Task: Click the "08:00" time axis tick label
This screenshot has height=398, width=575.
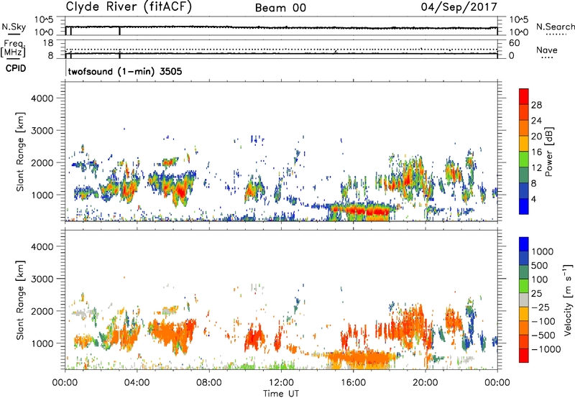Action: tap(209, 383)
